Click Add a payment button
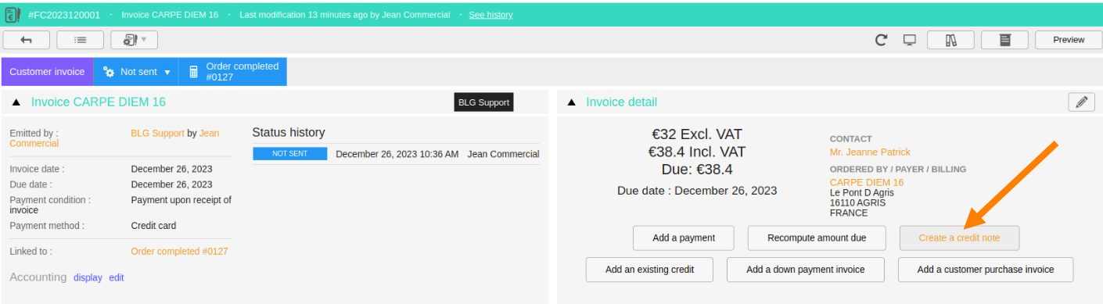 point(684,238)
